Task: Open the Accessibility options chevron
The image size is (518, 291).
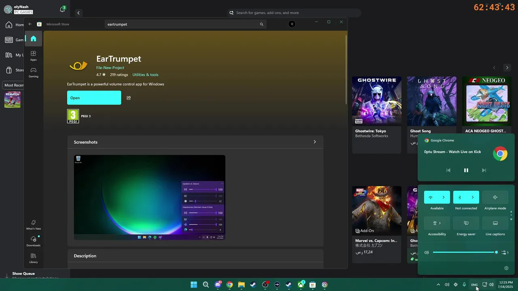Action: coord(440,223)
